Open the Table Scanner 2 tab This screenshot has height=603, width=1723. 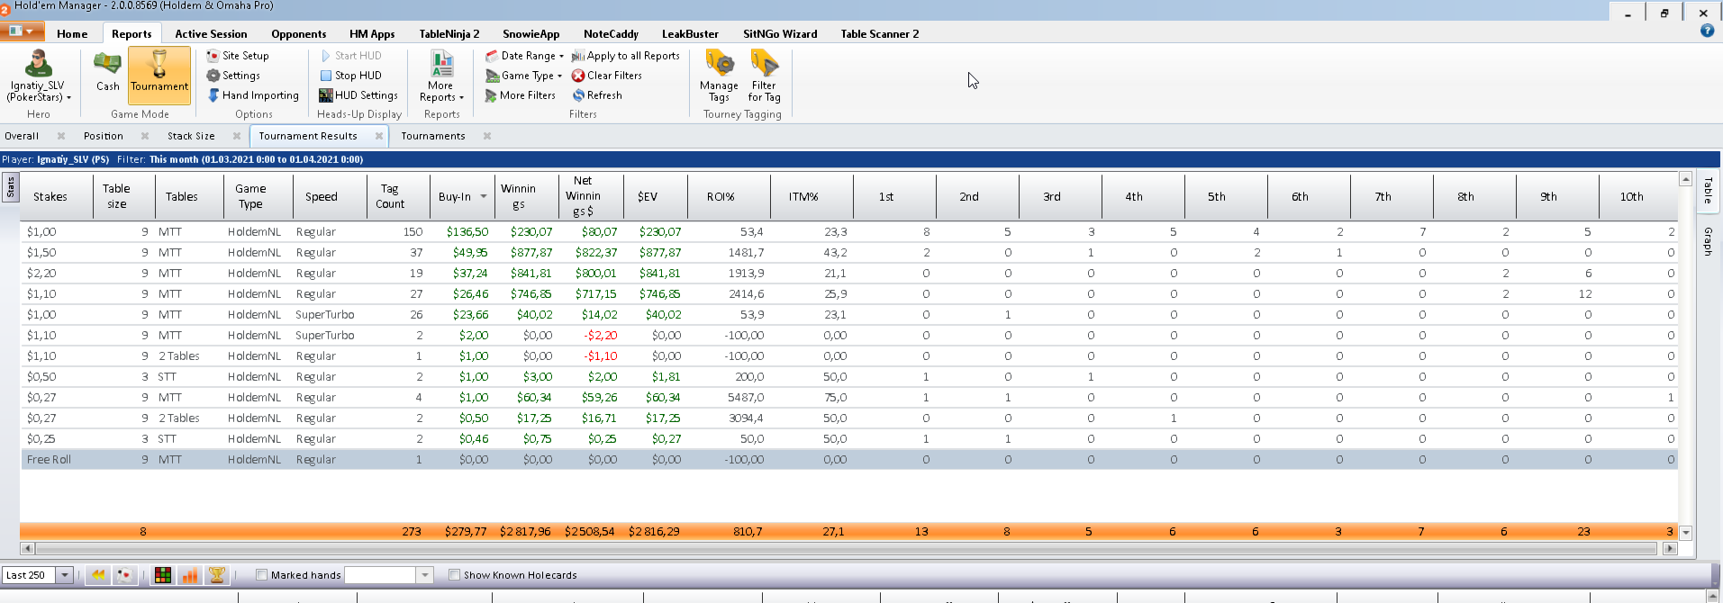880,34
